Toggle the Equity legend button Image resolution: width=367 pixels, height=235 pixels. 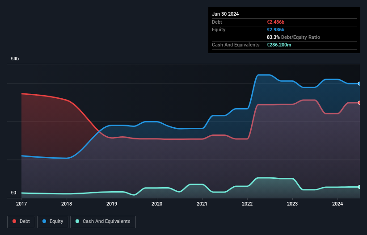click(53, 222)
